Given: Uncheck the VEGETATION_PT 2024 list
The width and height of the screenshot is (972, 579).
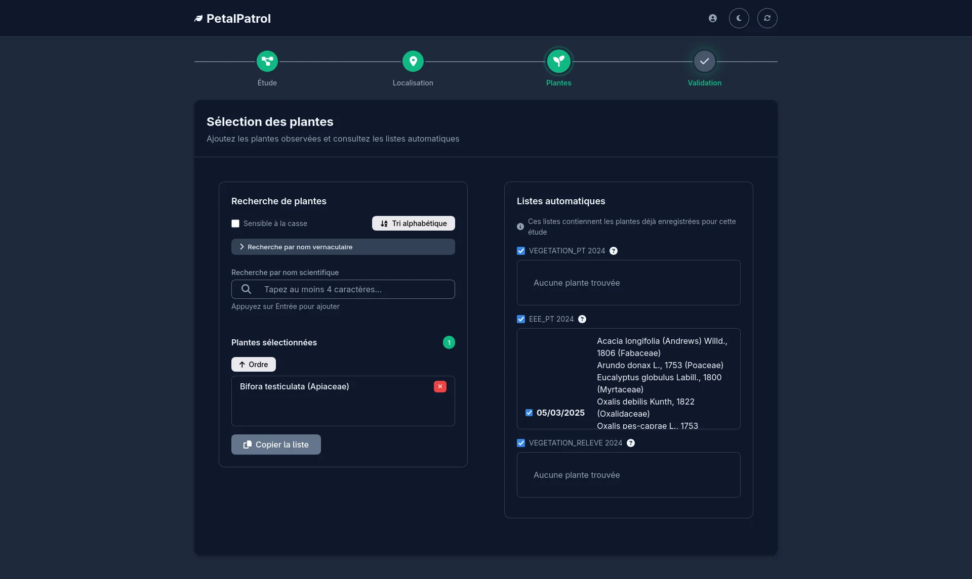Looking at the screenshot, I should tap(521, 251).
